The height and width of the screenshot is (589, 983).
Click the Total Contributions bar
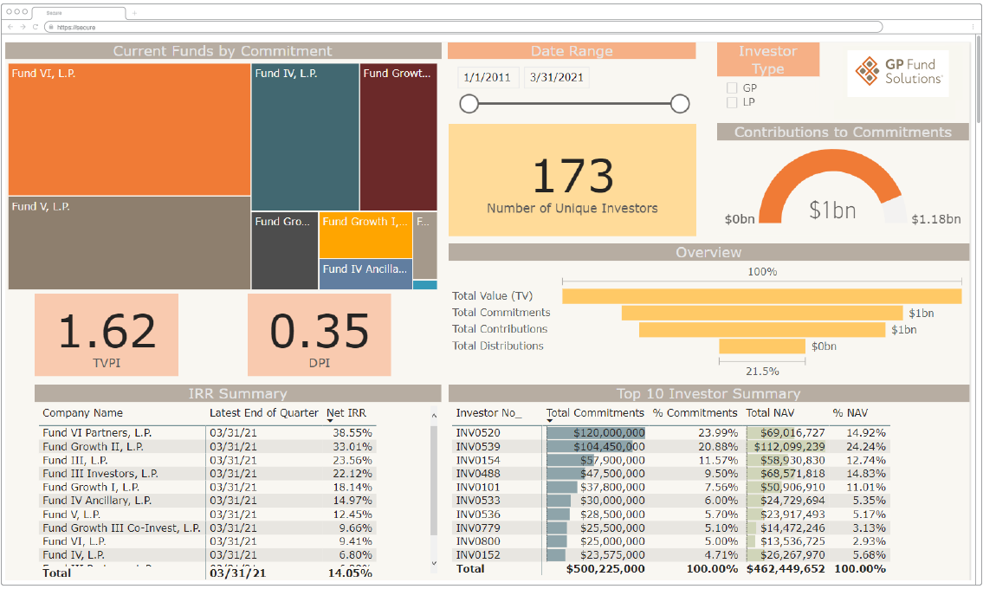pos(762,329)
